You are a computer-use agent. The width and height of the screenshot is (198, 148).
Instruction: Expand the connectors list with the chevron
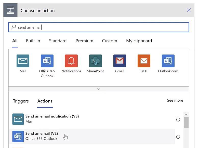coord(99,89)
